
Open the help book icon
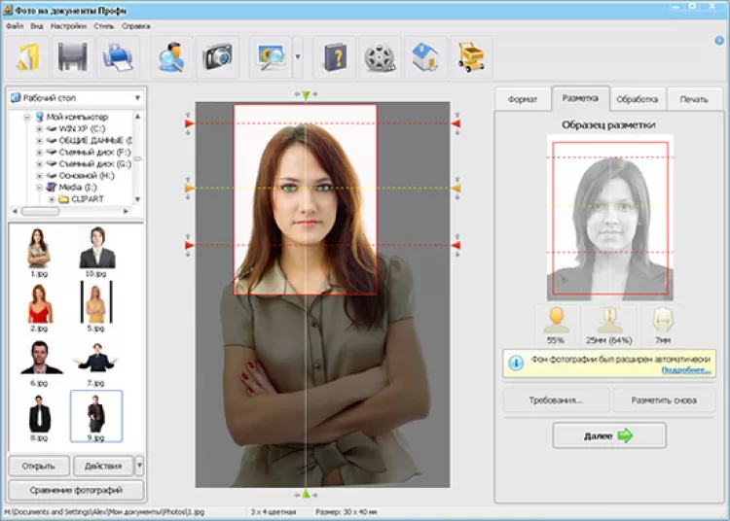pos(335,58)
